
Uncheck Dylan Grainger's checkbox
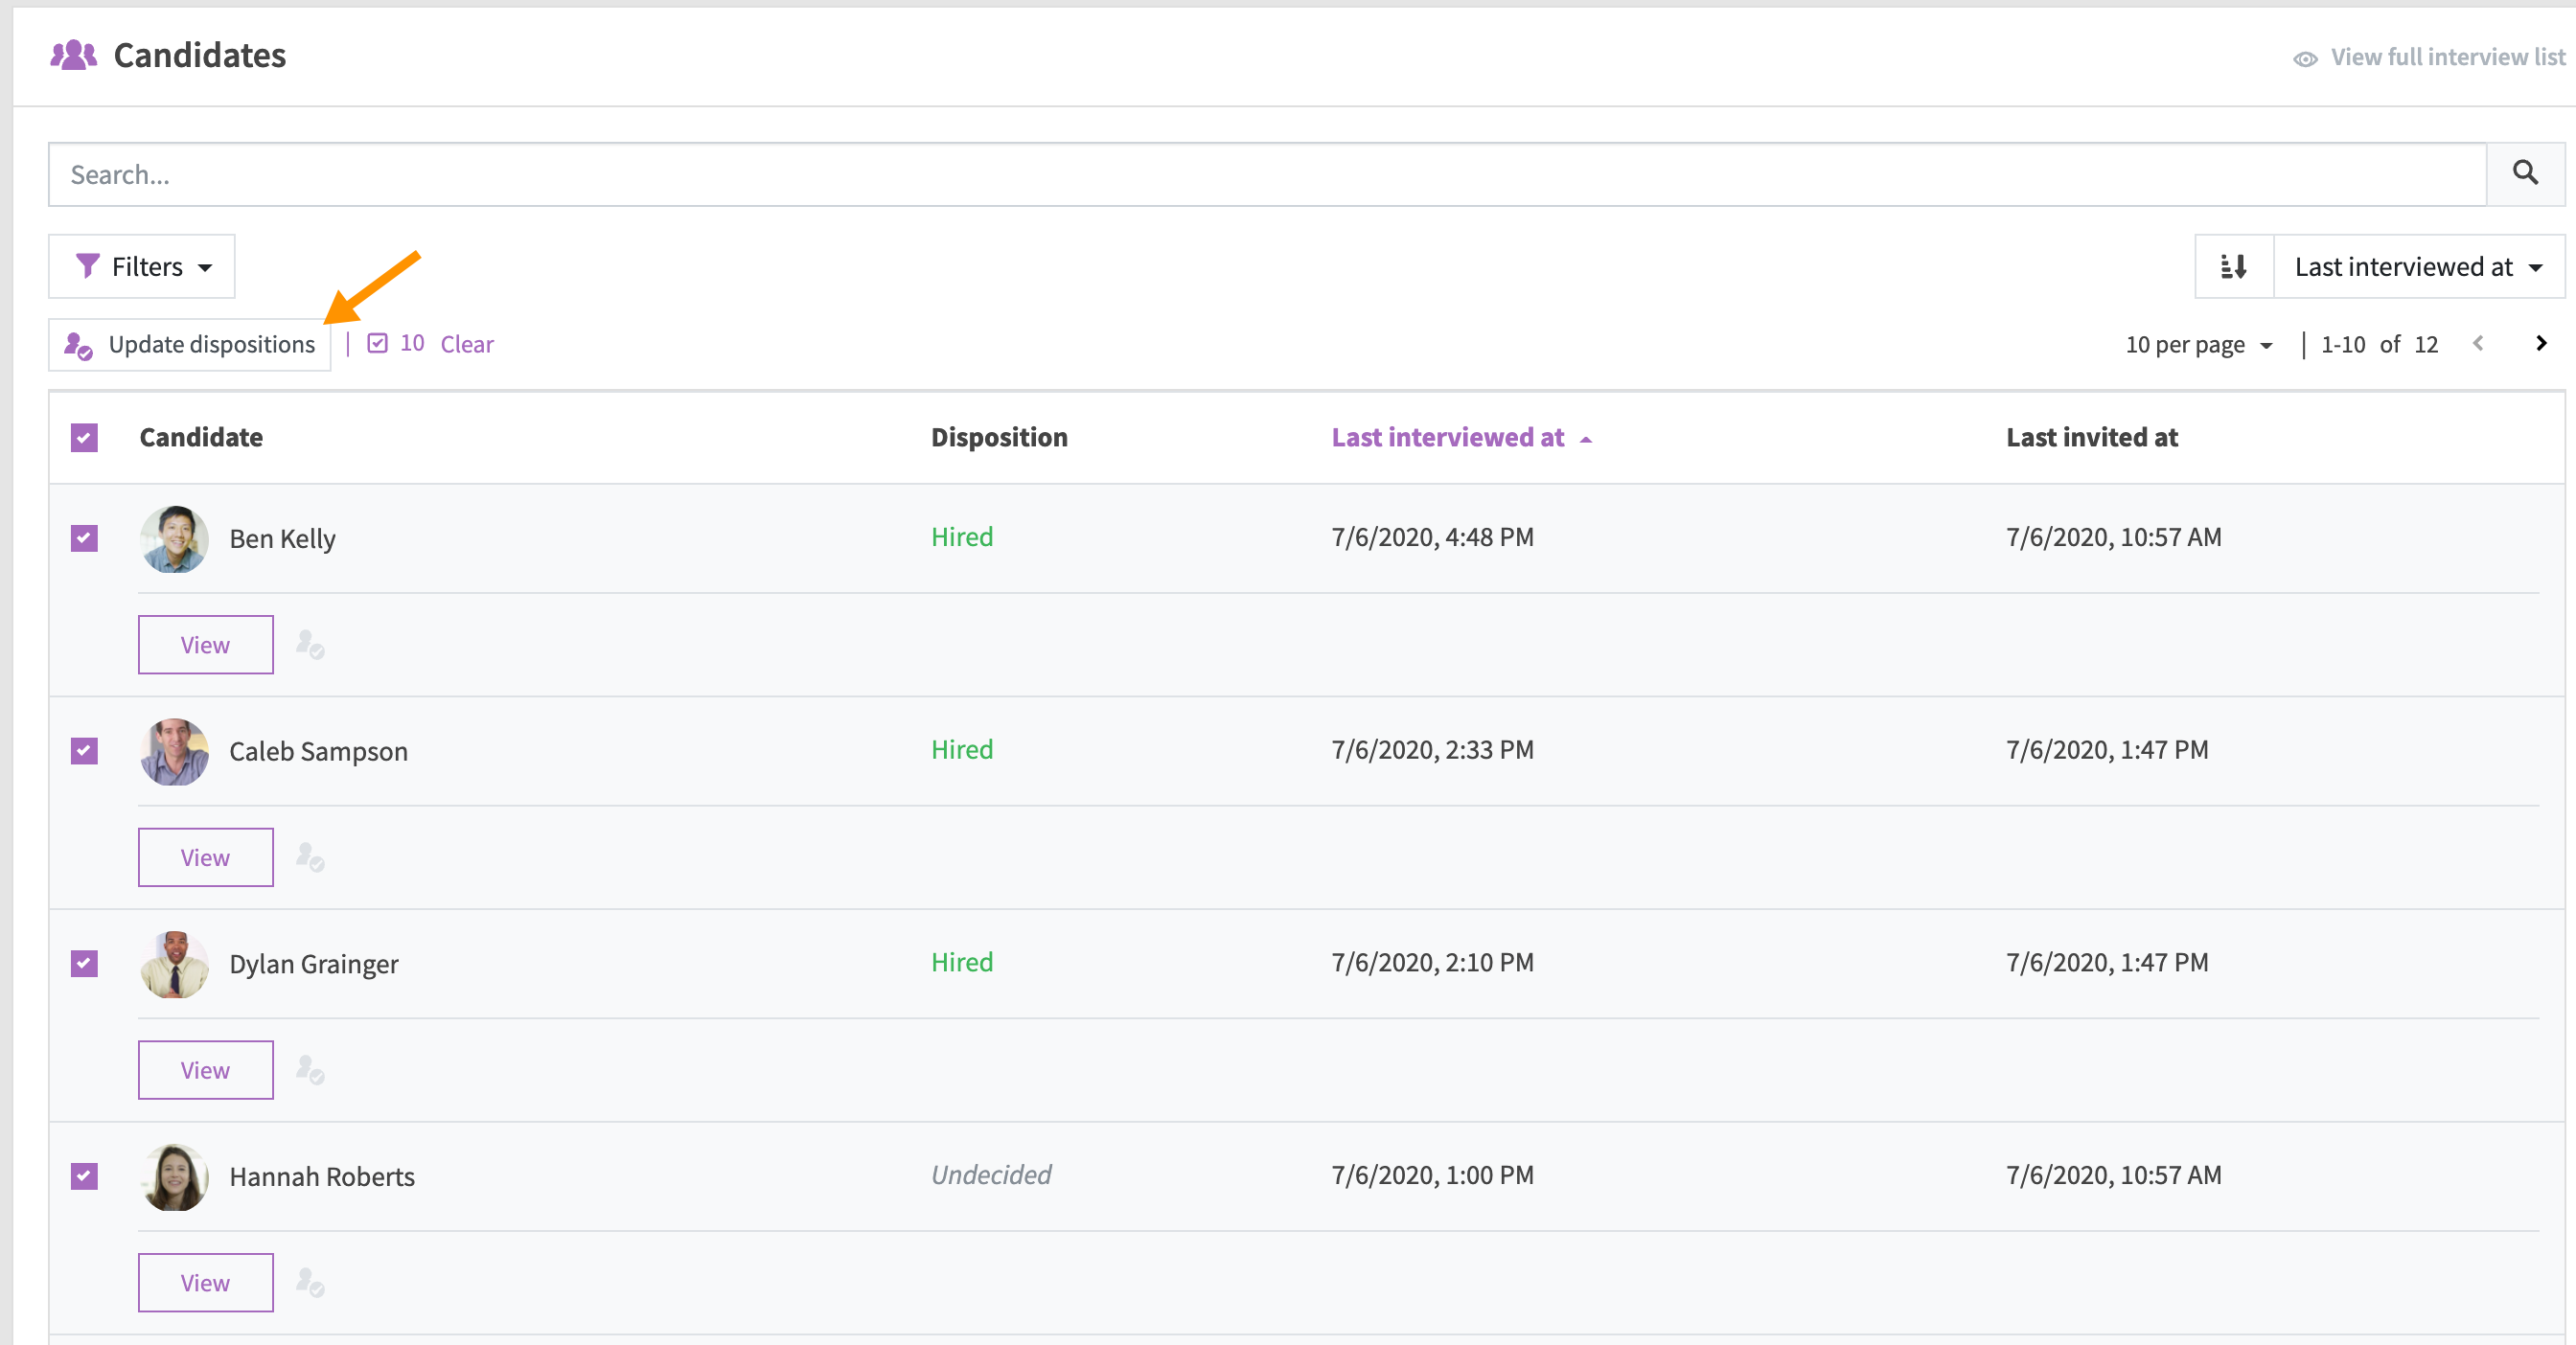tap(84, 964)
